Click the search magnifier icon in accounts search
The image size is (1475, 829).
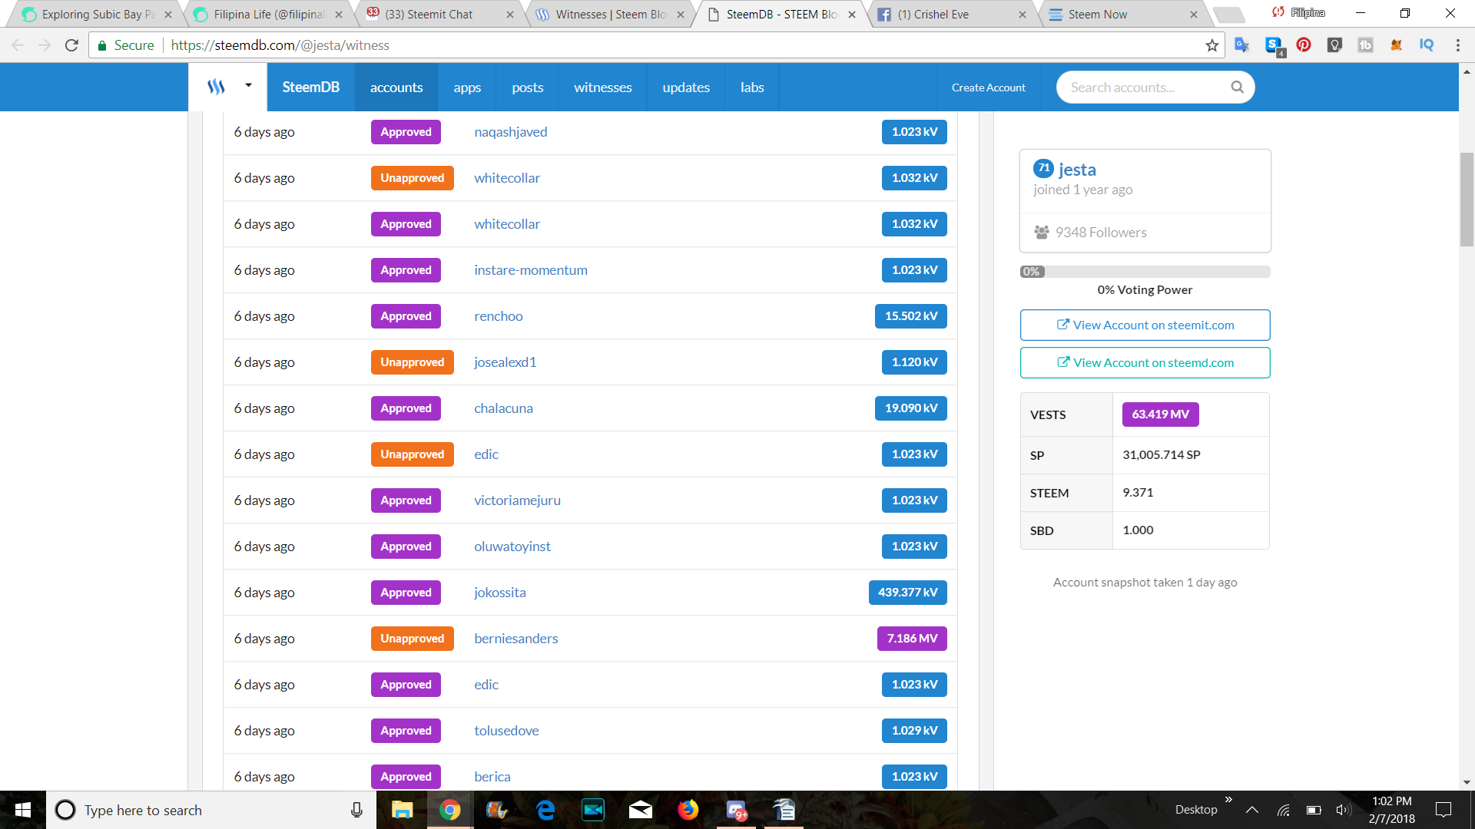[x=1237, y=87]
